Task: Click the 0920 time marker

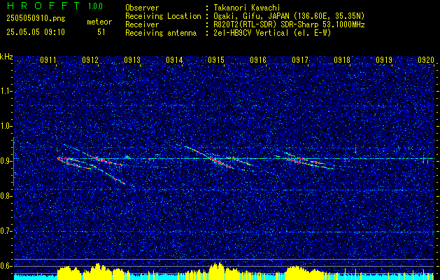Action: click(x=426, y=59)
